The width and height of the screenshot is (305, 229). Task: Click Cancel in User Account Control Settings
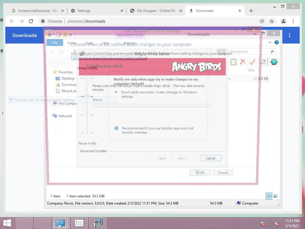[x=223, y=173]
